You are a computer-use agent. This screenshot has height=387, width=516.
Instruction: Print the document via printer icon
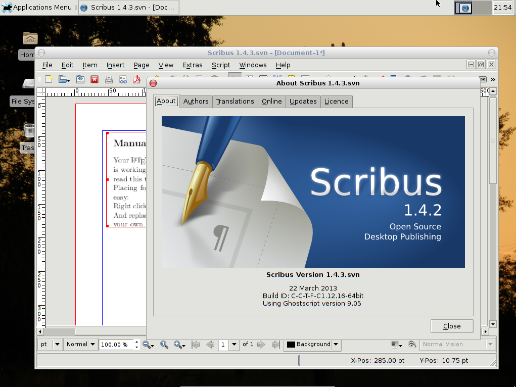(109, 79)
